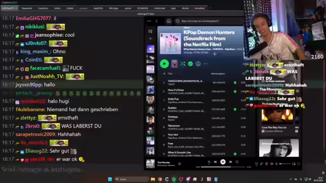Adjust the Spotify volume slider

click(x=285, y=164)
